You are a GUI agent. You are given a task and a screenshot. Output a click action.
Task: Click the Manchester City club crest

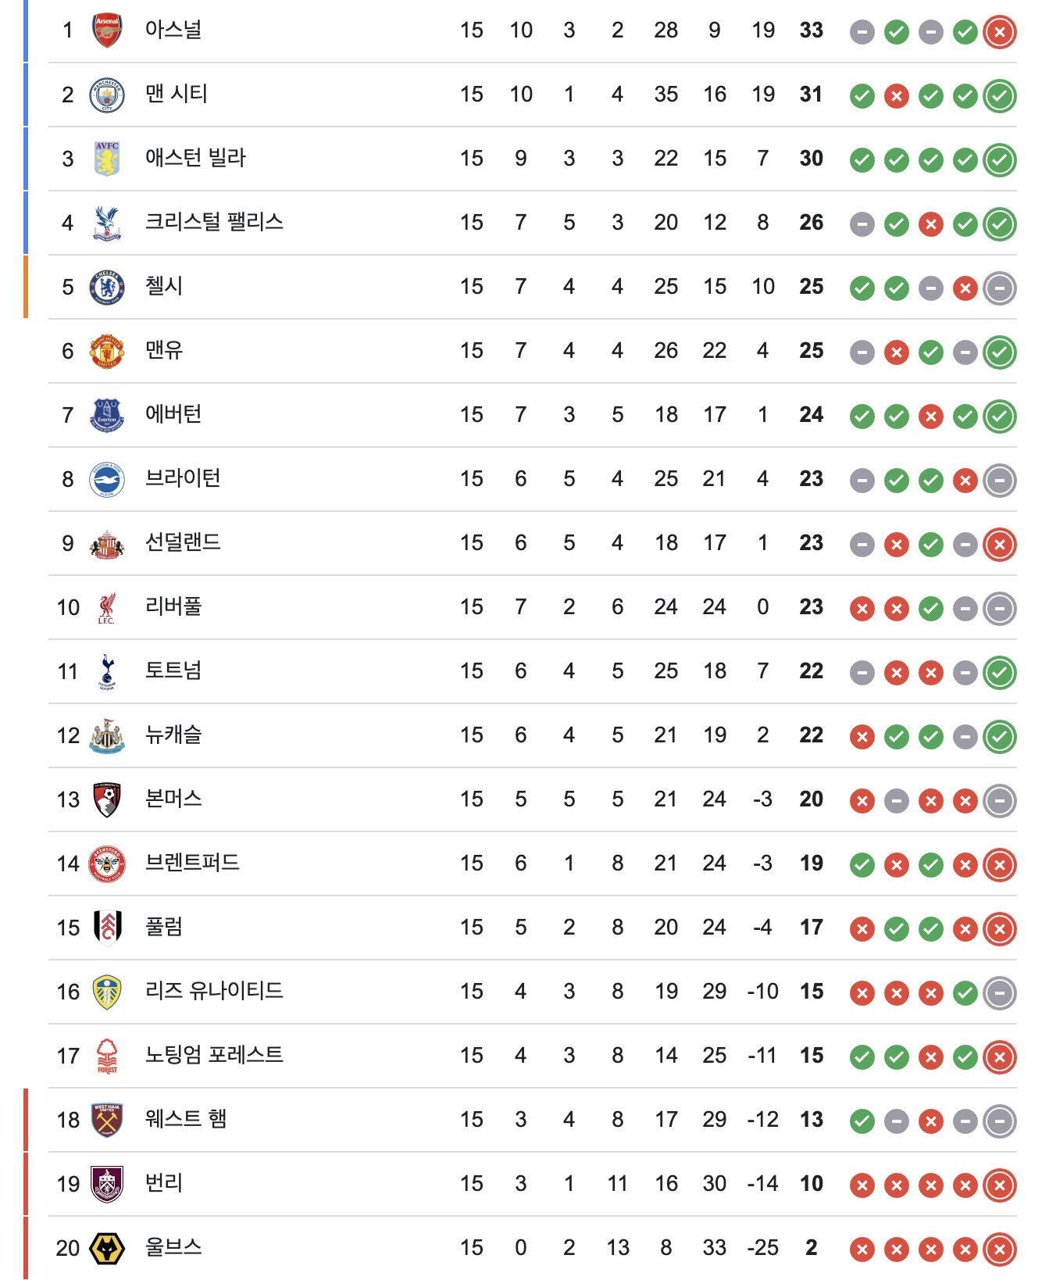(107, 95)
